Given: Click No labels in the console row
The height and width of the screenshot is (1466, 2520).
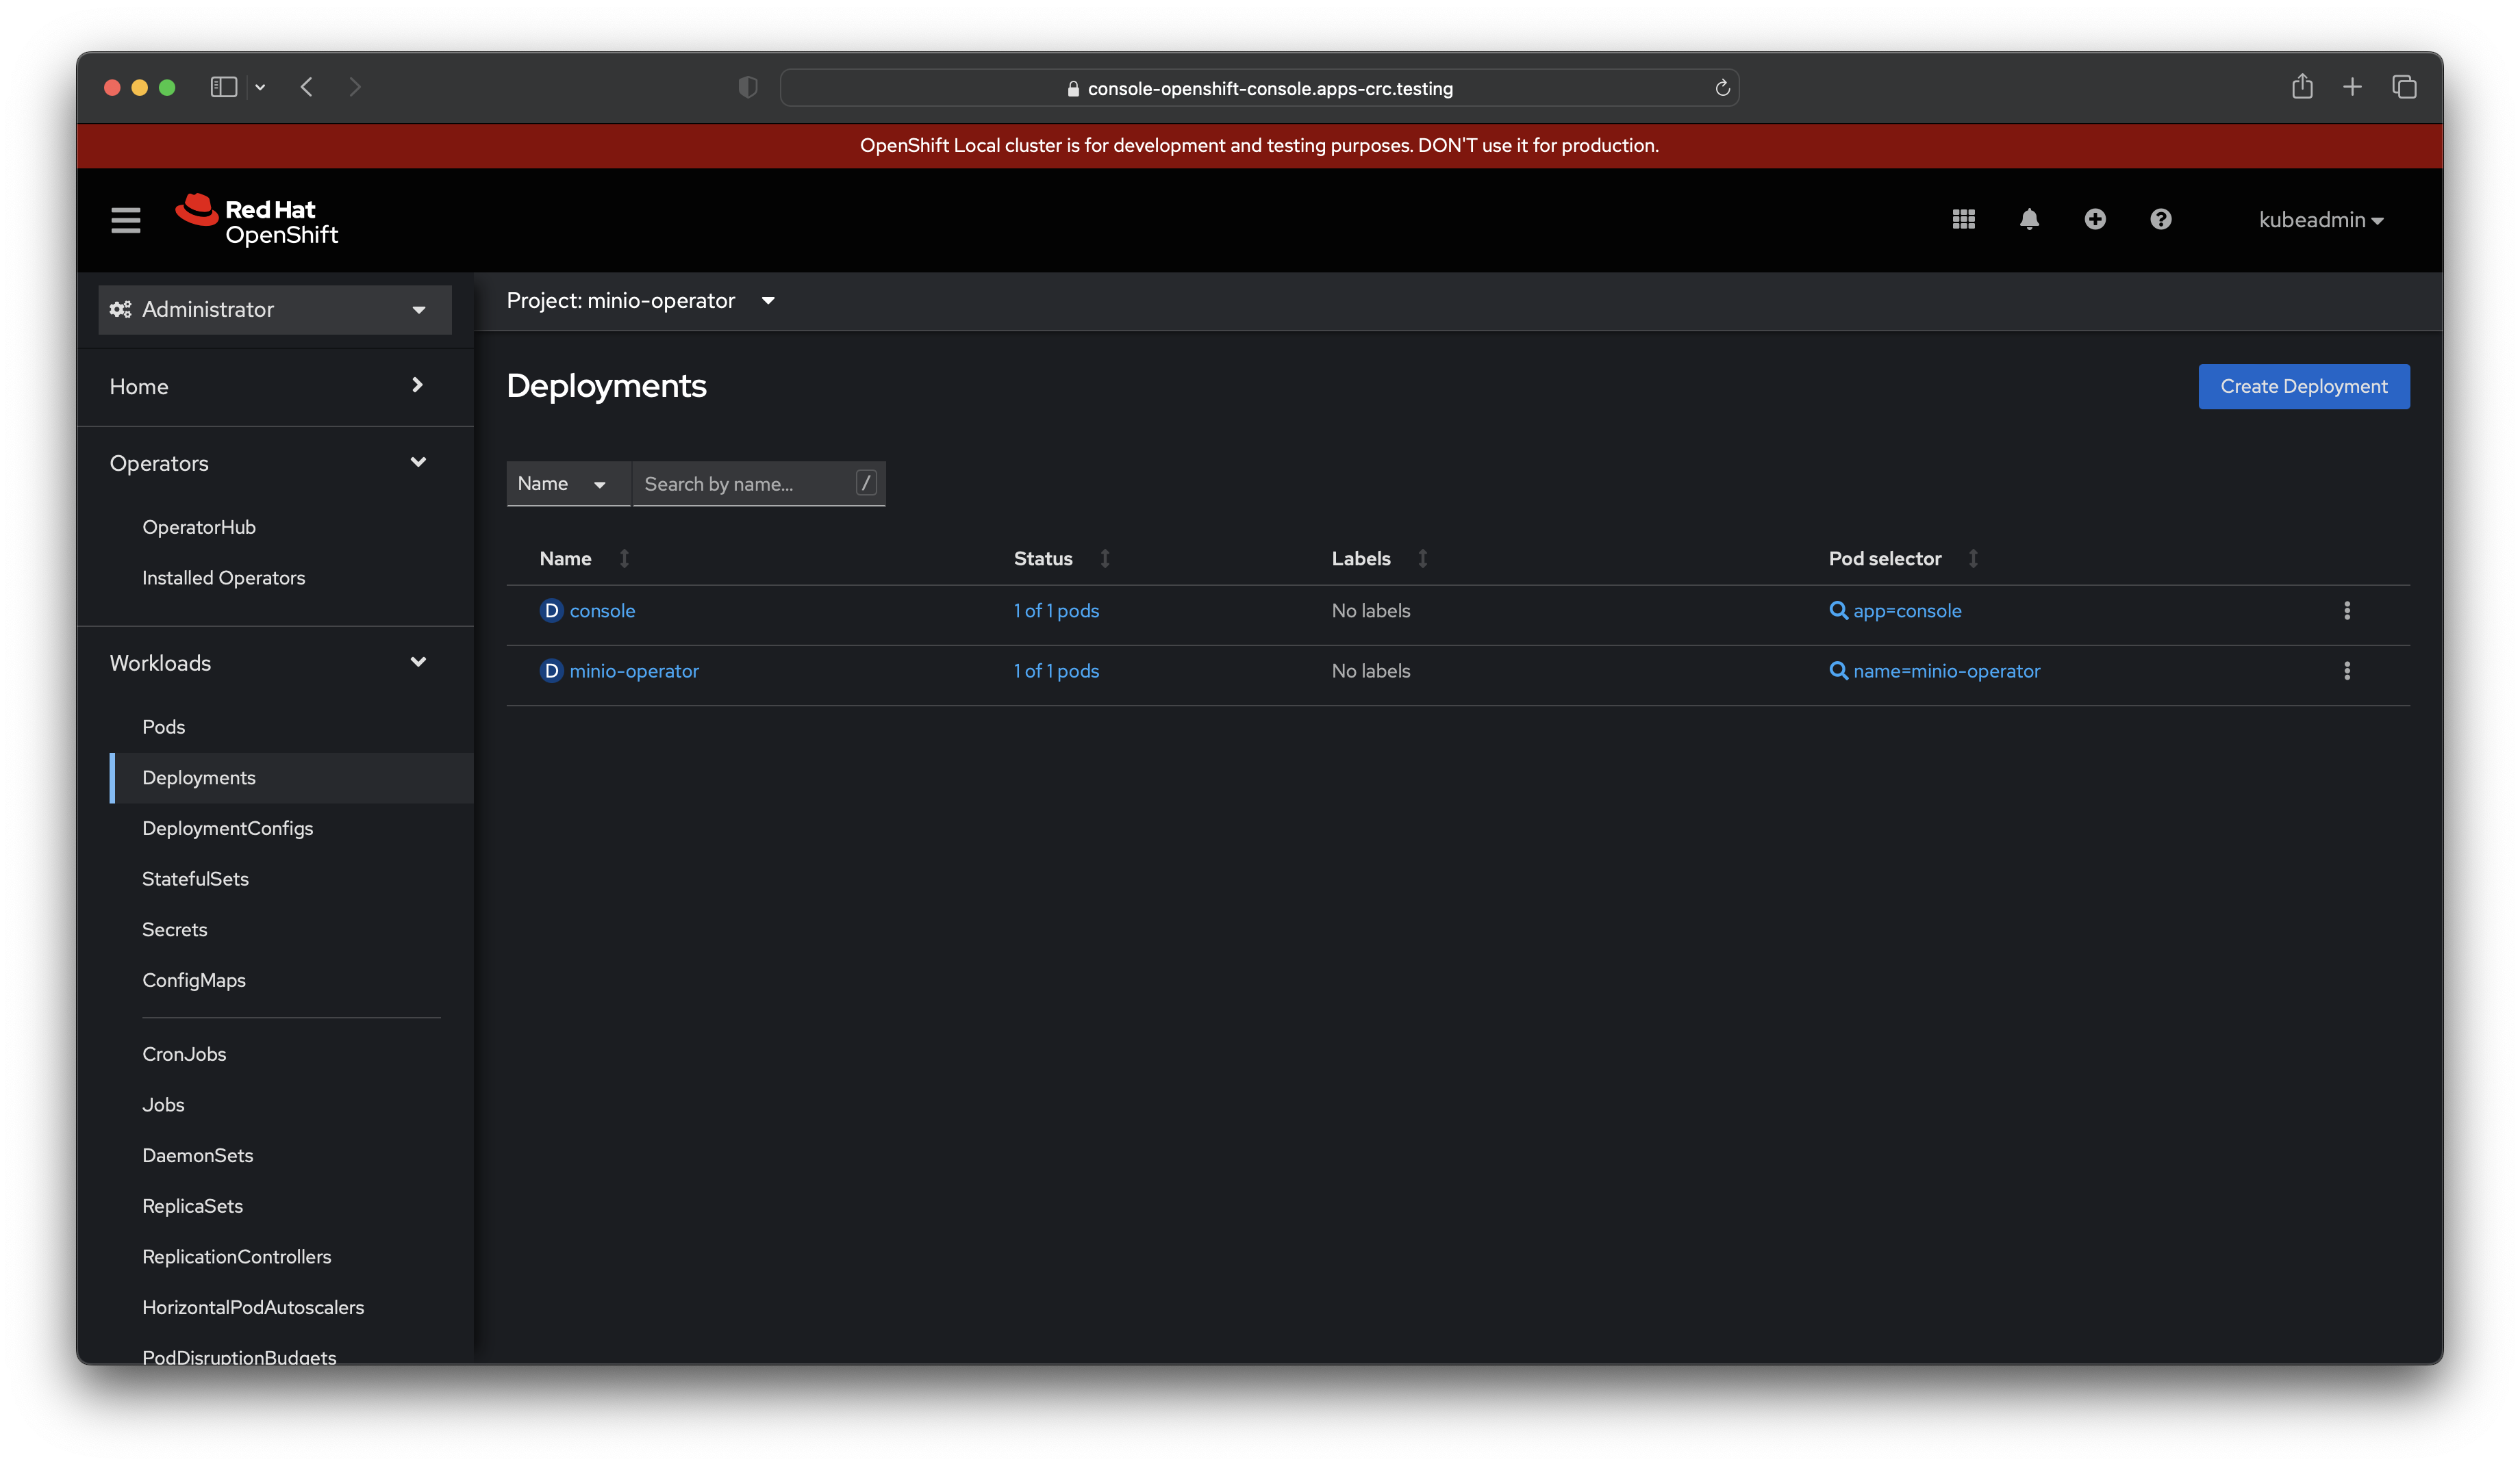Looking at the screenshot, I should [1370, 610].
